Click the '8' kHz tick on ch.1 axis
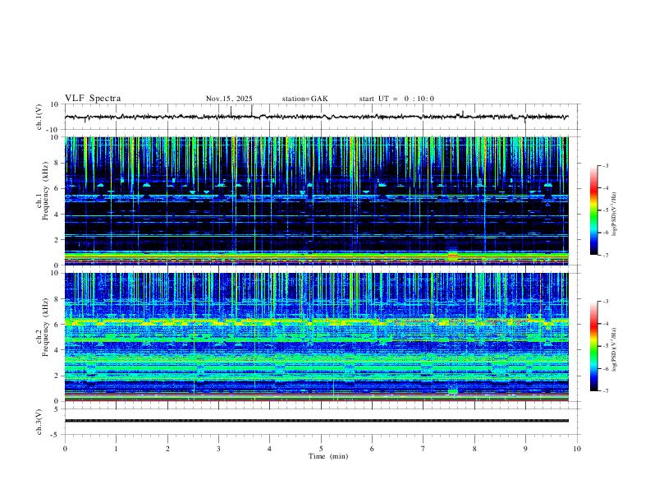This screenshot has height=503, width=650. click(x=57, y=163)
